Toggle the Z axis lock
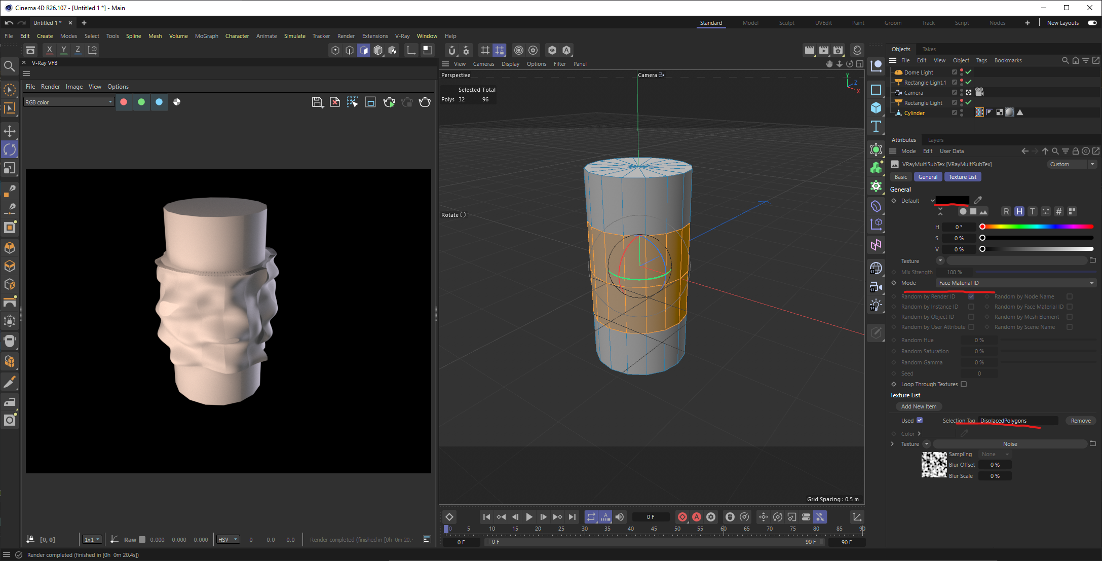 [x=78, y=50]
